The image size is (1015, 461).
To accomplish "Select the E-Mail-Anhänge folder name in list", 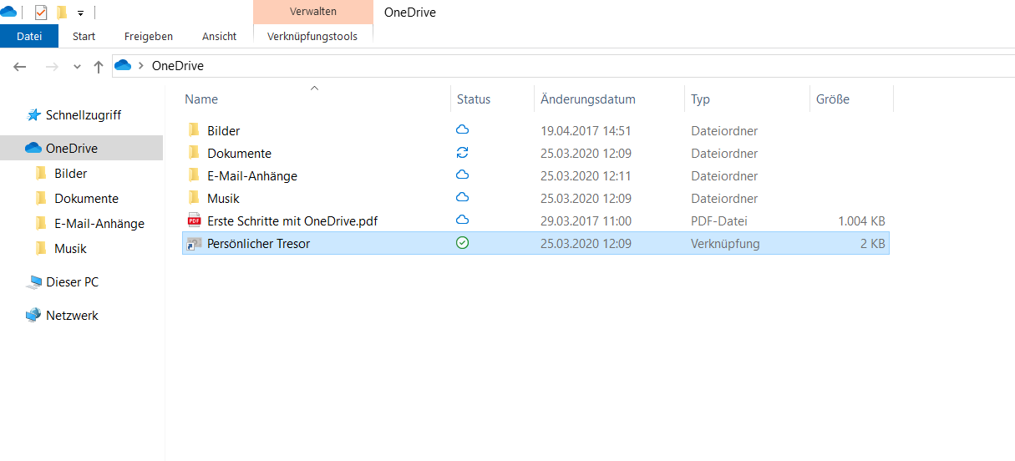I will tap(252, 176).
